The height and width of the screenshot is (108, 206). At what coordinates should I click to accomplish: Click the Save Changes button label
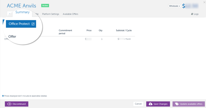pyautogui.click(x=160, y=104)
